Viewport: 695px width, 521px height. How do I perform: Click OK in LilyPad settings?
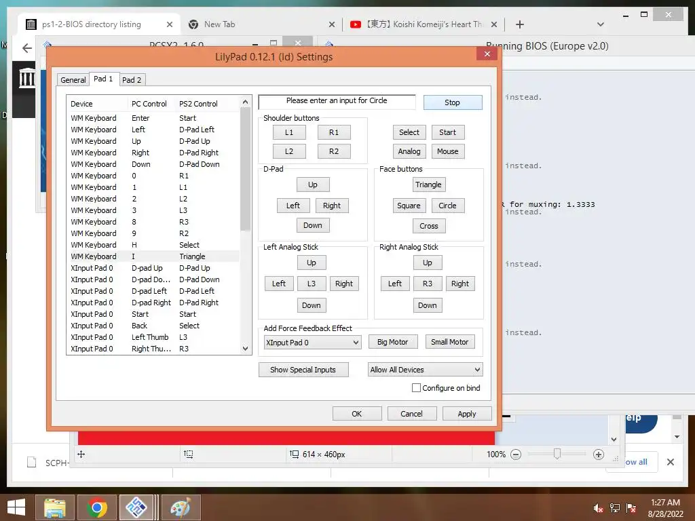(x=357, y=413)
